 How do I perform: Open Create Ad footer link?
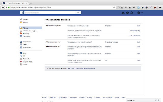[52, 97]
